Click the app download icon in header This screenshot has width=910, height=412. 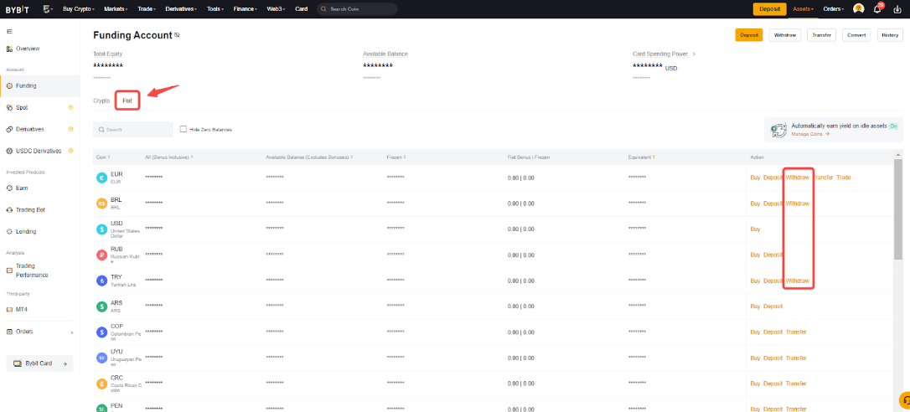pyautogui.click(x=897, y=9)
